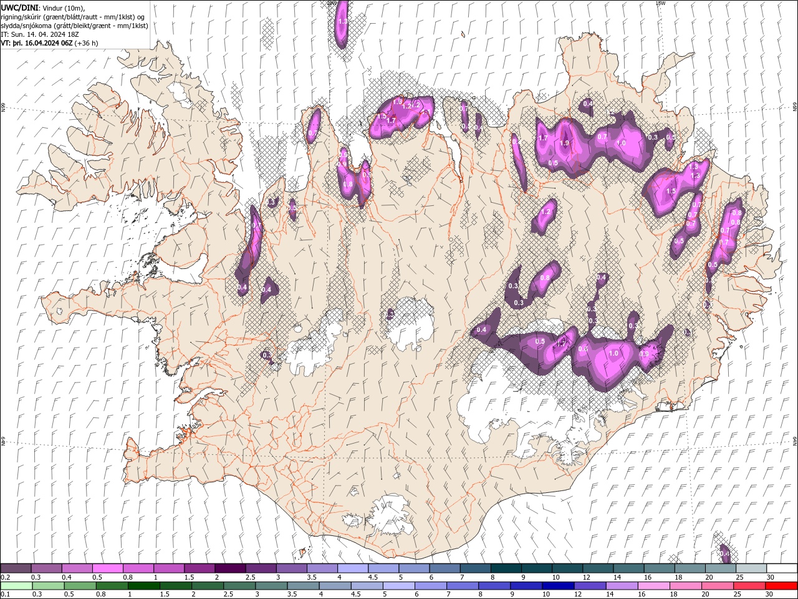Select bottom legend row swatch between 10 and 12
The width and height of the screenshot is (798, 599).
[558, 586]
